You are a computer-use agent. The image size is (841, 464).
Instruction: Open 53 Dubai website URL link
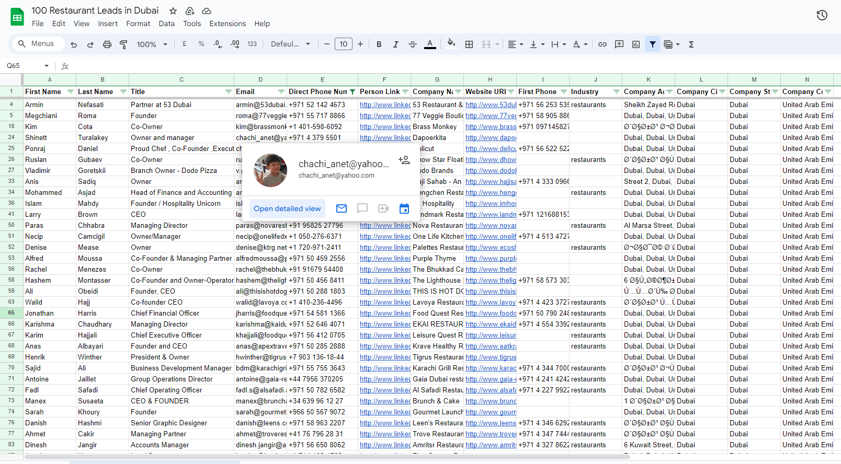click(491, 105)
